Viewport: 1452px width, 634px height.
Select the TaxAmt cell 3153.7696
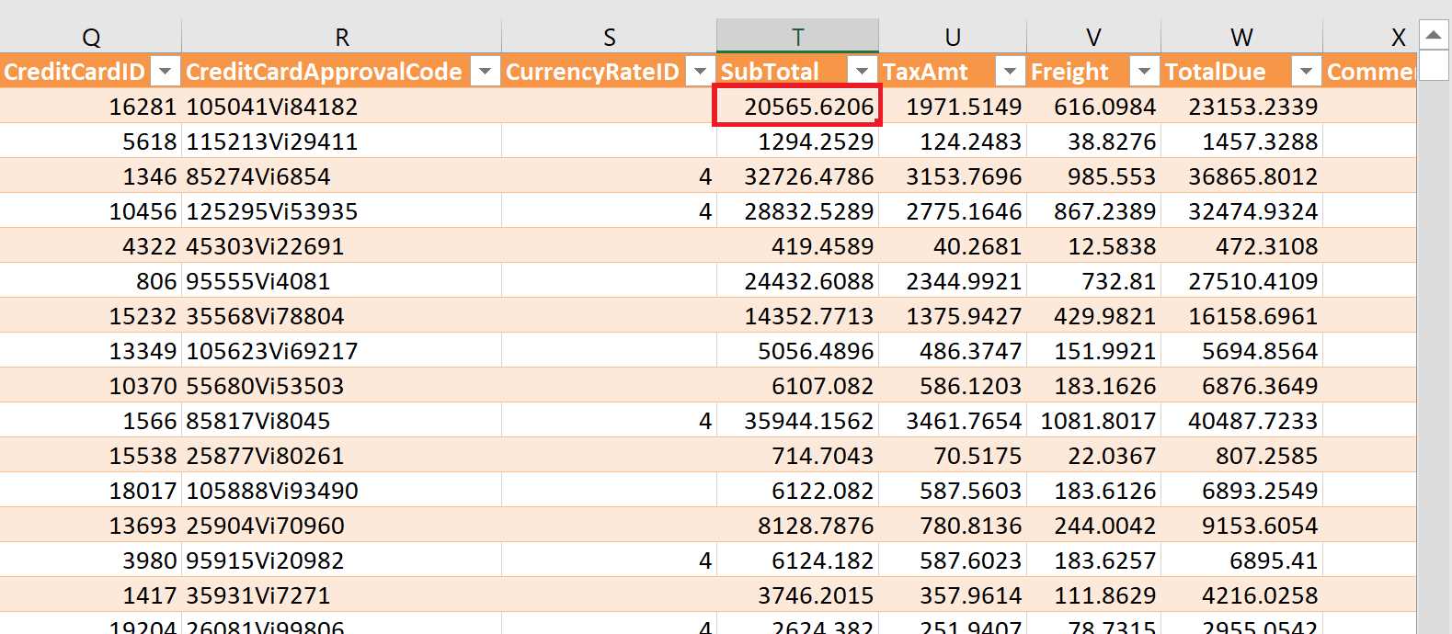tap(953, 175)
